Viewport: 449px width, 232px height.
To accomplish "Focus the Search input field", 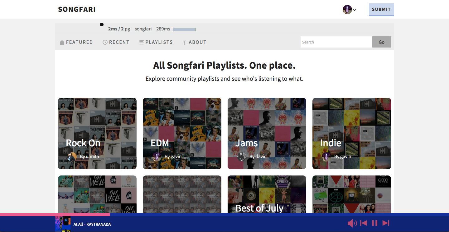I will coord(336,42).
